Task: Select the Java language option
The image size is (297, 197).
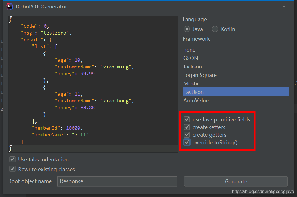Action: point(187,29)
